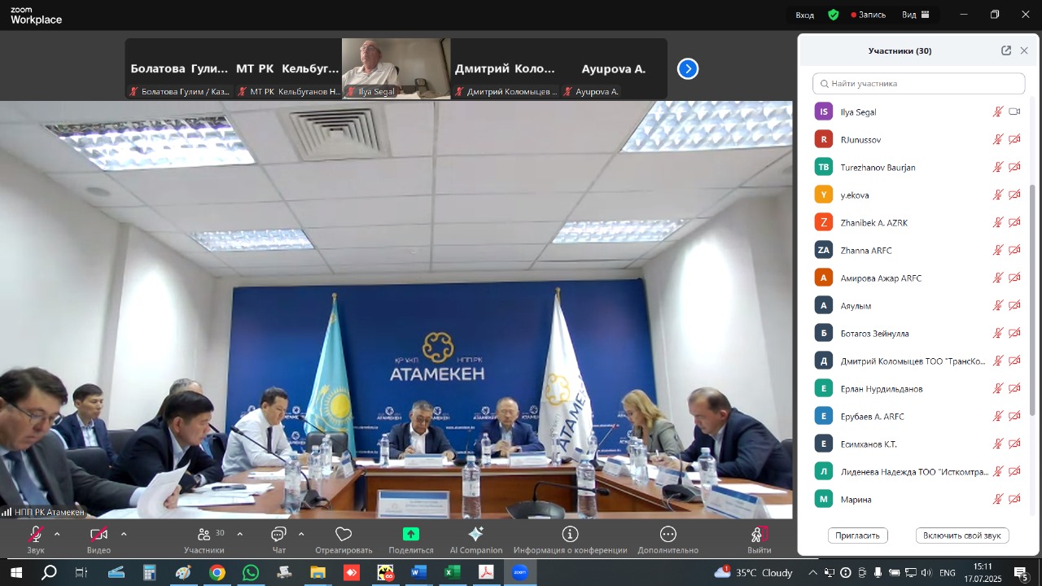
Task: Open the Вид view menu
Action: [916, 15]
